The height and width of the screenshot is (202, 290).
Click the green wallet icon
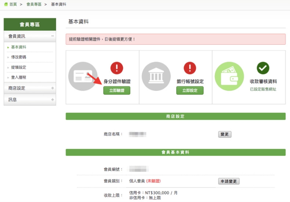point(229,76)
